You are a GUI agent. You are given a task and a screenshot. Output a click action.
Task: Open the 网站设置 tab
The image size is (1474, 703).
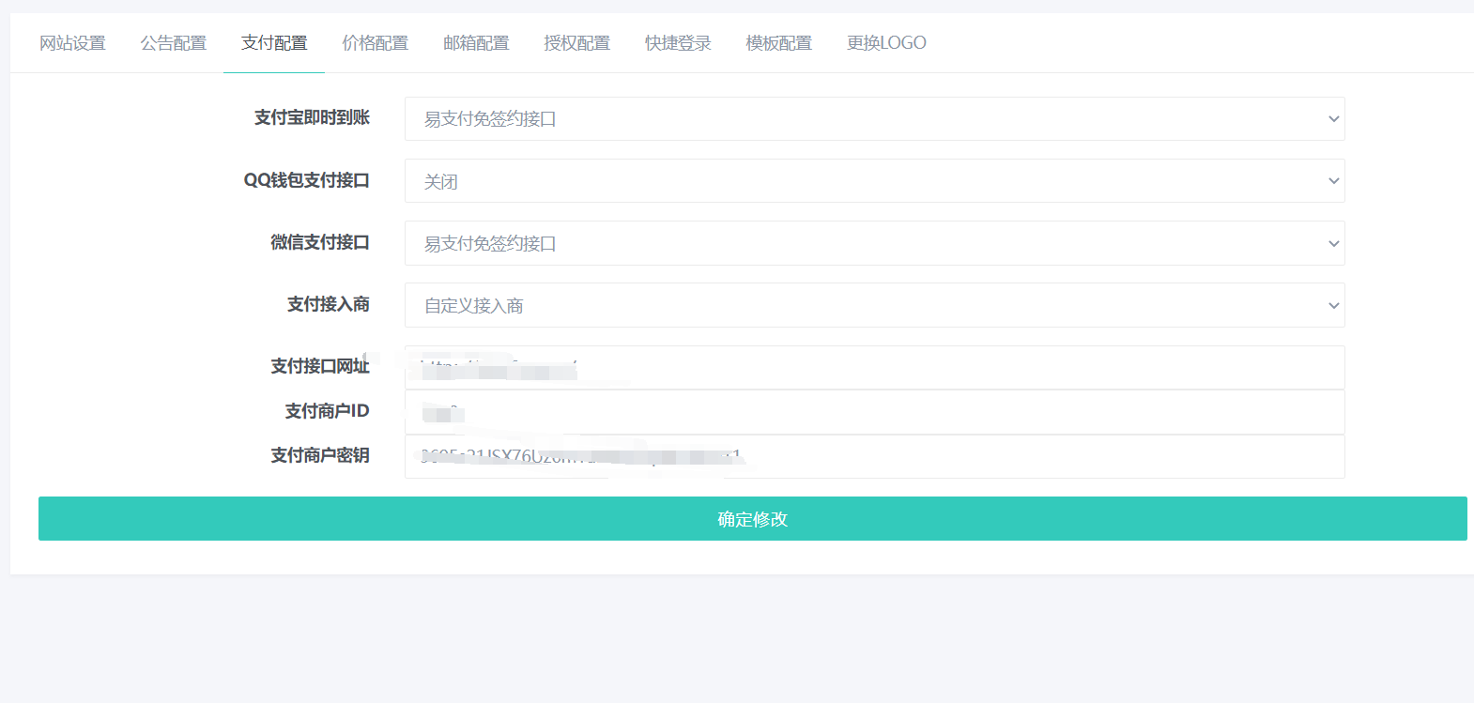coord(72,43)
